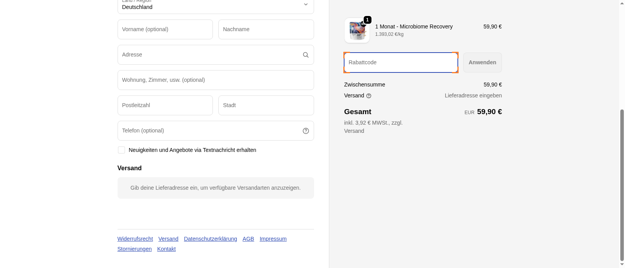Click the address search magnifier icon
This screenshot has height=268, width=625.
pos(306,55)
